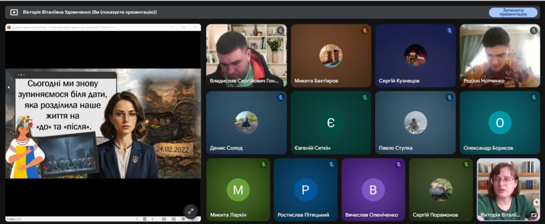
Task: Click the muted mic icon on Денис Солод's tile
Action: (x=280, y=98)
